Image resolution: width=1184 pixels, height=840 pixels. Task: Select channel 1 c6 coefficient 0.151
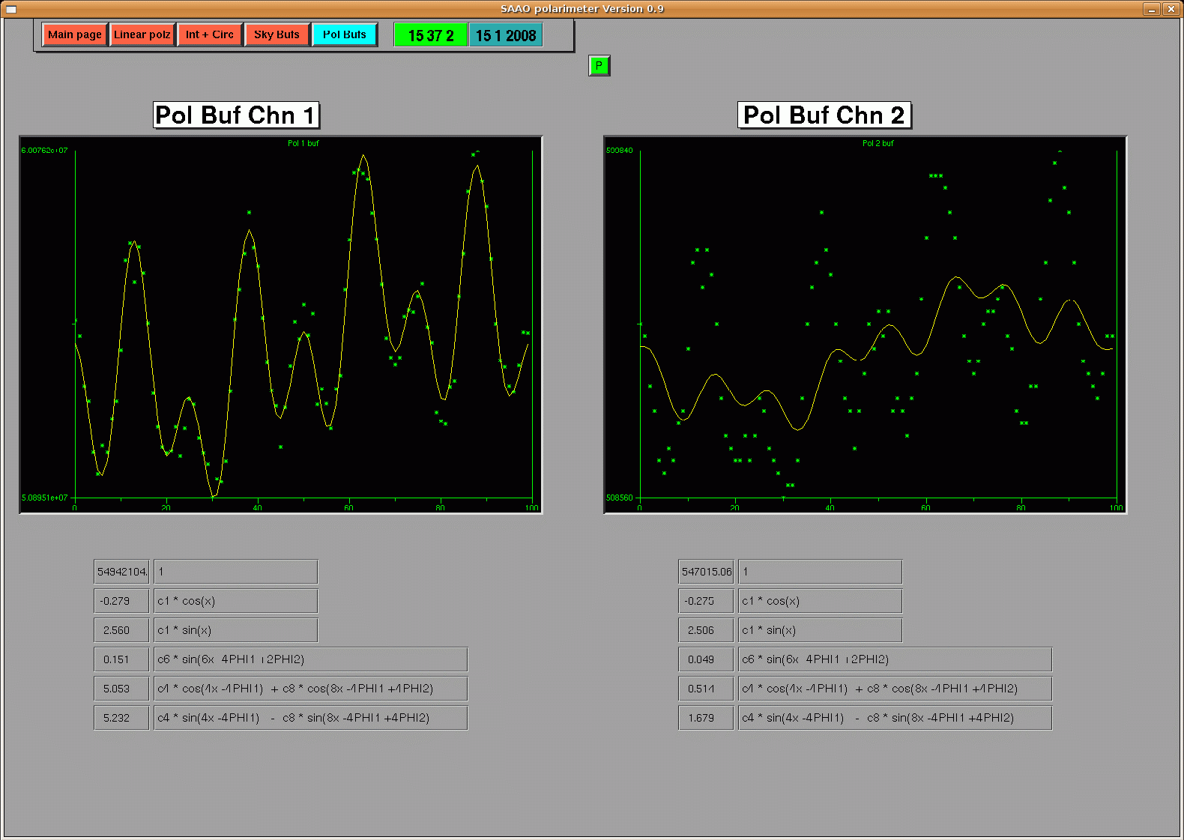[x=121, y=659]
